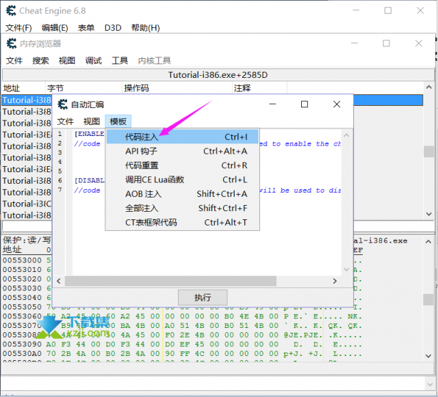Open 帮助(H) menu in main window
Image resolution: width=438 pixels, height=397 pixels.
point(146,28)
